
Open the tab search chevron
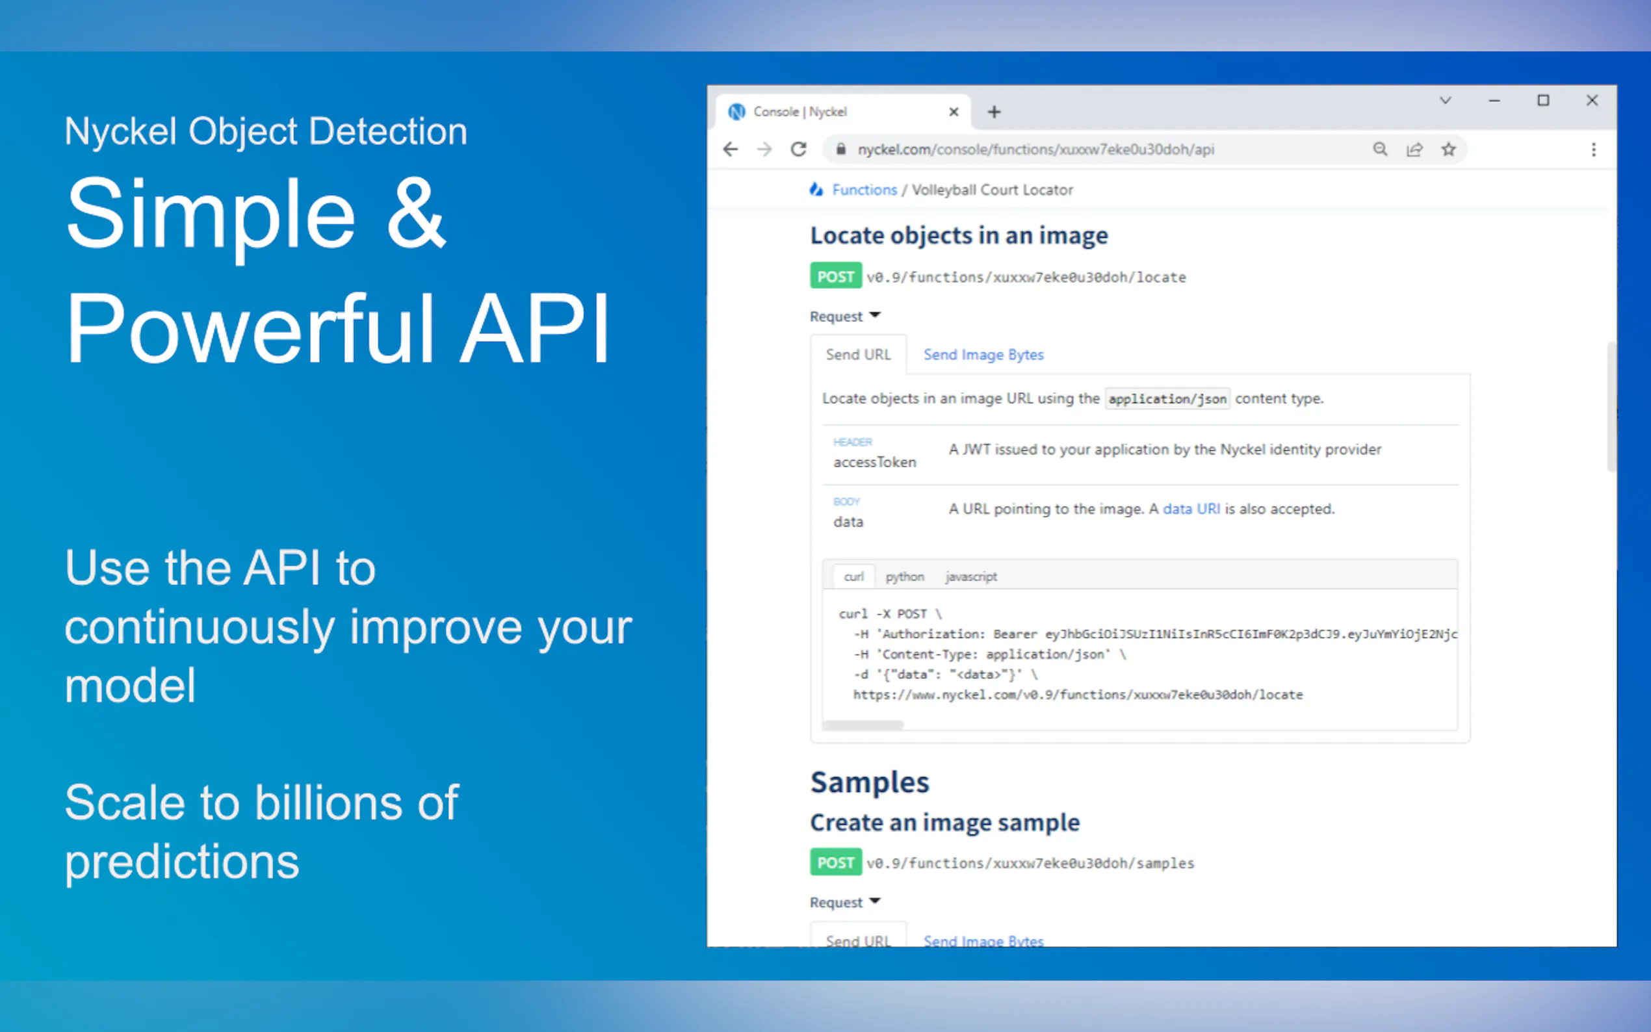[1445, 100]
